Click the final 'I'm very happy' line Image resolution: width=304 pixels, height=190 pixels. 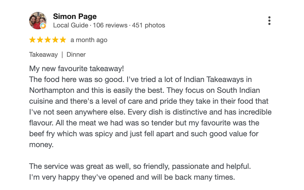coord(132,177)
